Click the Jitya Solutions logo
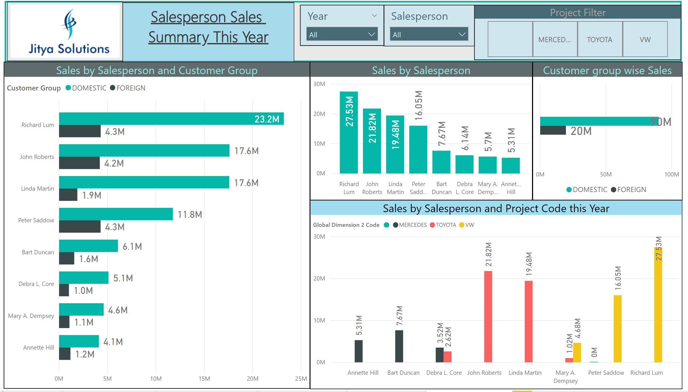This screenshot has height=392, width=688. coord(65,32)
